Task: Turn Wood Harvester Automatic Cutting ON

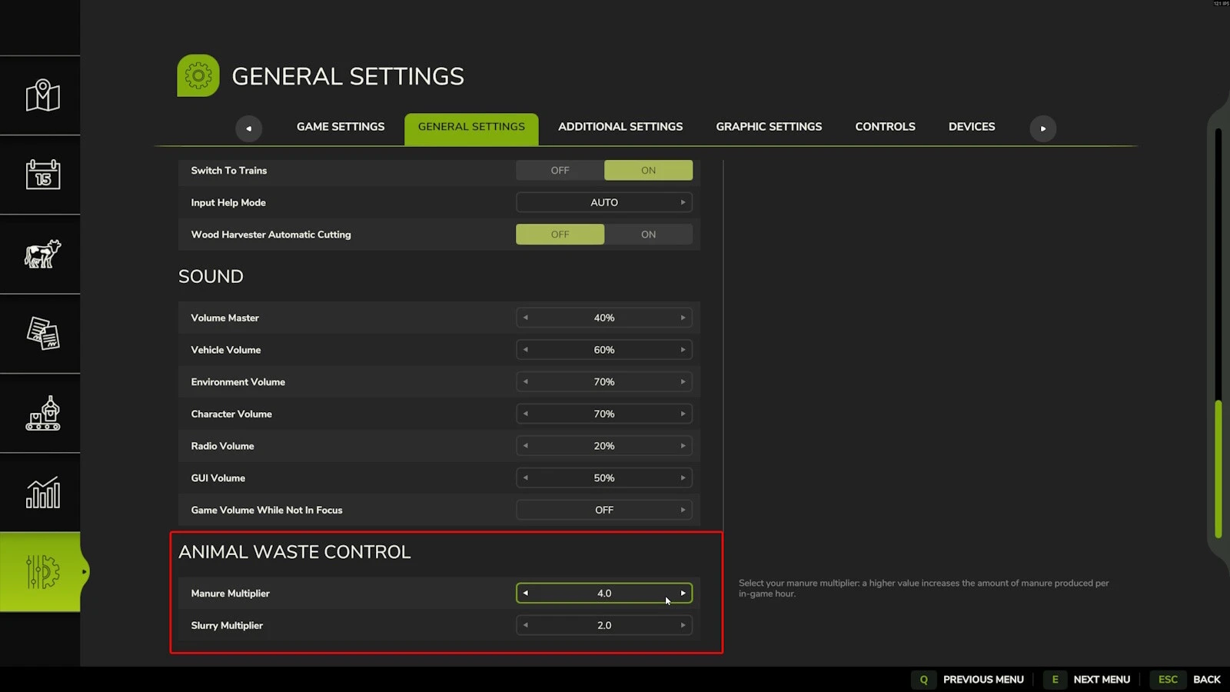Action: click(x=648, y=235)
